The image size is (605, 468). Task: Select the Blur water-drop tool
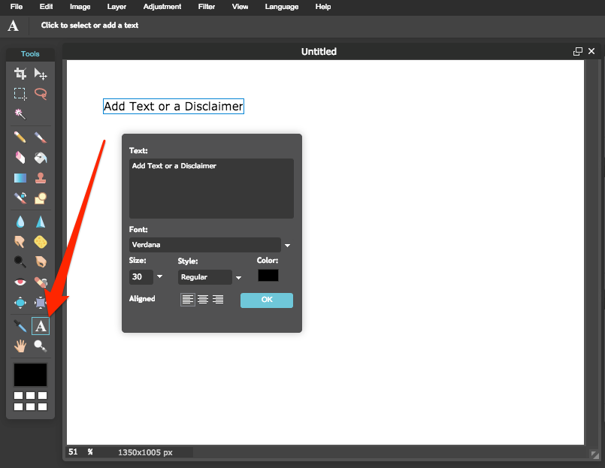click(20, 222)
